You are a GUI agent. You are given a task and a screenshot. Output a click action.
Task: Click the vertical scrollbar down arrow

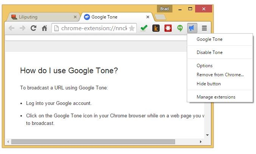tap(208, 135)
